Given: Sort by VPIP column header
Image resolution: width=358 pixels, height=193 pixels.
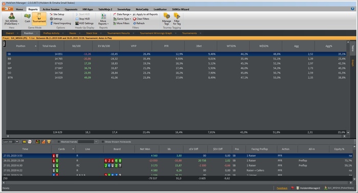Looking at the screenshot, I should [x=133, y=46].
